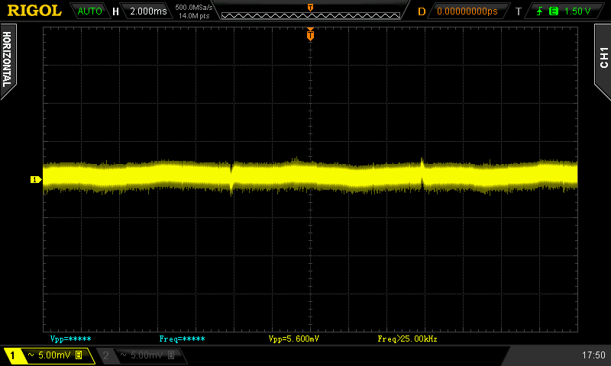611x366 pixels.
Task: Click the waveform memory overview bar
Action: click(311, 15)
